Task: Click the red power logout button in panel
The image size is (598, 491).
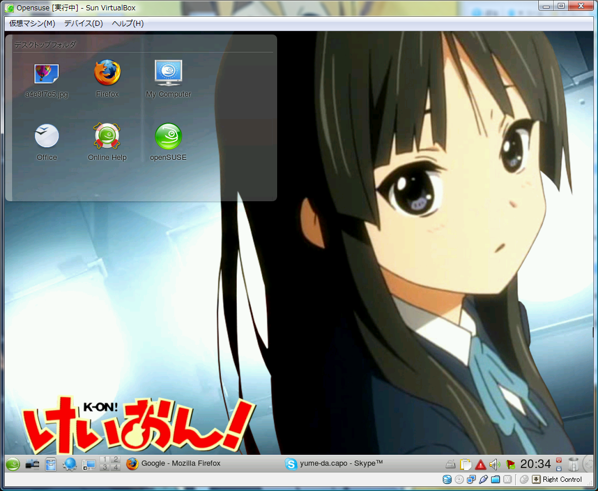Action: click(x=559, y=460)
